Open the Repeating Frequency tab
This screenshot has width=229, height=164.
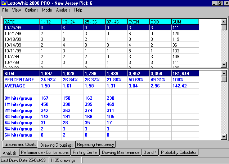(x=95, y=144)
